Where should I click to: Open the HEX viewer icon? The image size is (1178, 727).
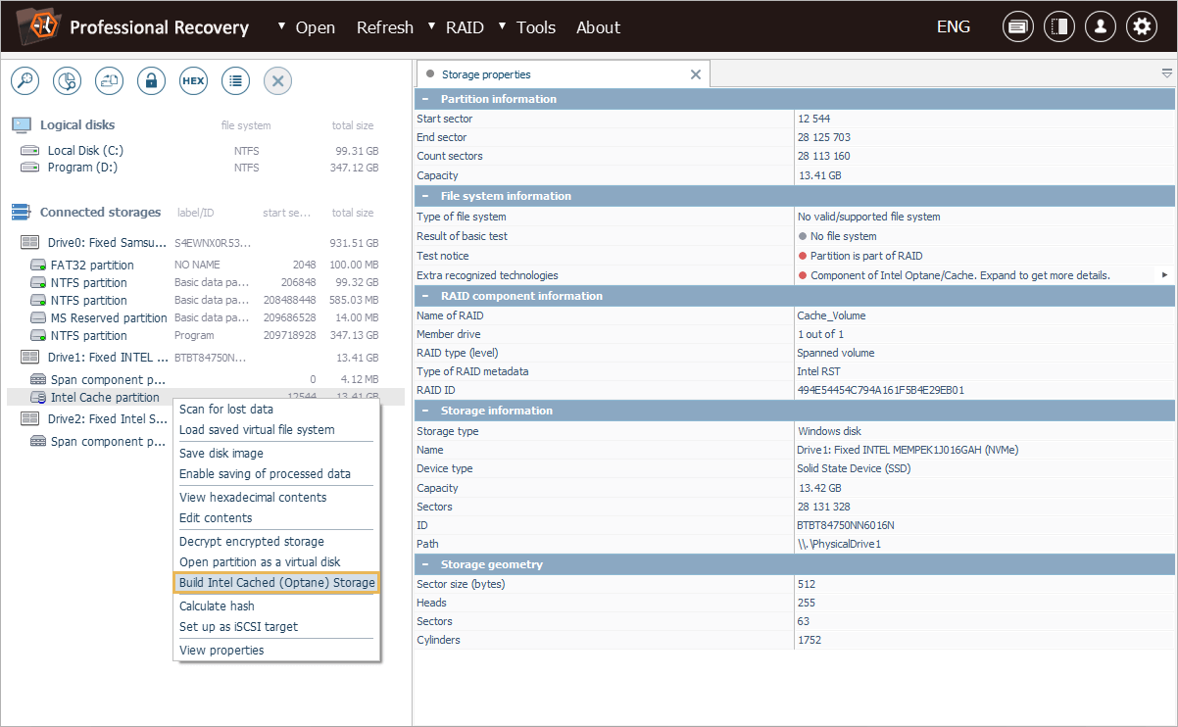click(193, 81)
